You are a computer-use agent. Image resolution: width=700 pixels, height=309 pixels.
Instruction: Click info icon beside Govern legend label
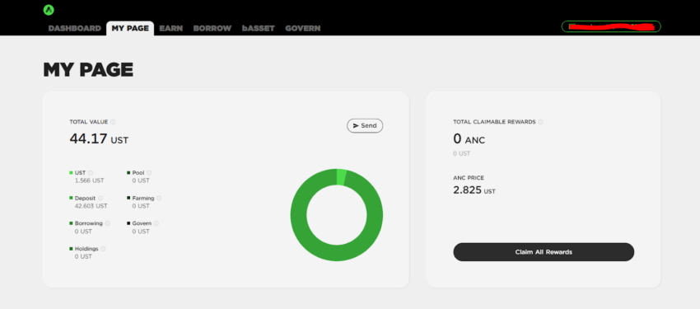coord(156,223)
